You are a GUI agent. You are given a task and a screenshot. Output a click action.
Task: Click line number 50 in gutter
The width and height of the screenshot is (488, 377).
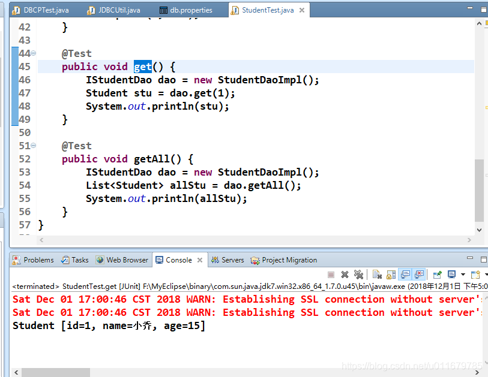[x=25, y=132]
